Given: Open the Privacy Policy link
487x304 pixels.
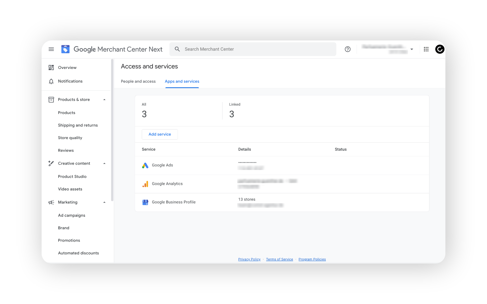Looking at the screenshot, I should click(249, 259).
